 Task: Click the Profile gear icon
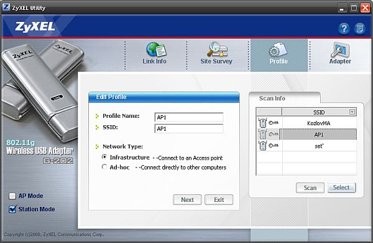click(x=278, y=50)
